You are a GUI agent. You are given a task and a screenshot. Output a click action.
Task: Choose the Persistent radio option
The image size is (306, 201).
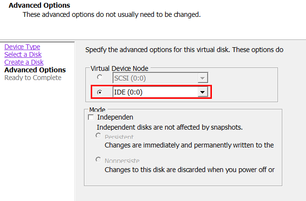(x=99, y=137)
